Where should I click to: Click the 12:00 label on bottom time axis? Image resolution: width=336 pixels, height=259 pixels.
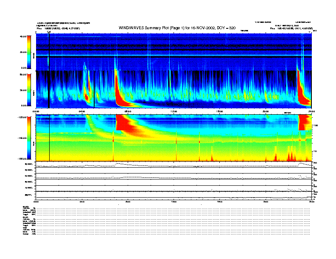tap(174, 201)
